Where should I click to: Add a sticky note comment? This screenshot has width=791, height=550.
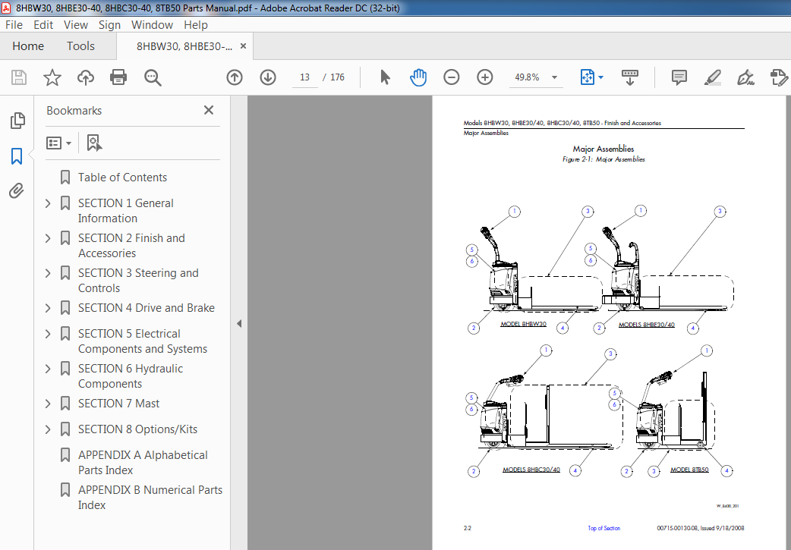[x=679, y=77]
